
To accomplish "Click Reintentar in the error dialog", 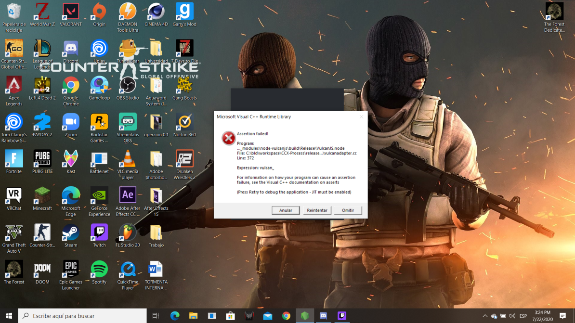I will 317,210.
